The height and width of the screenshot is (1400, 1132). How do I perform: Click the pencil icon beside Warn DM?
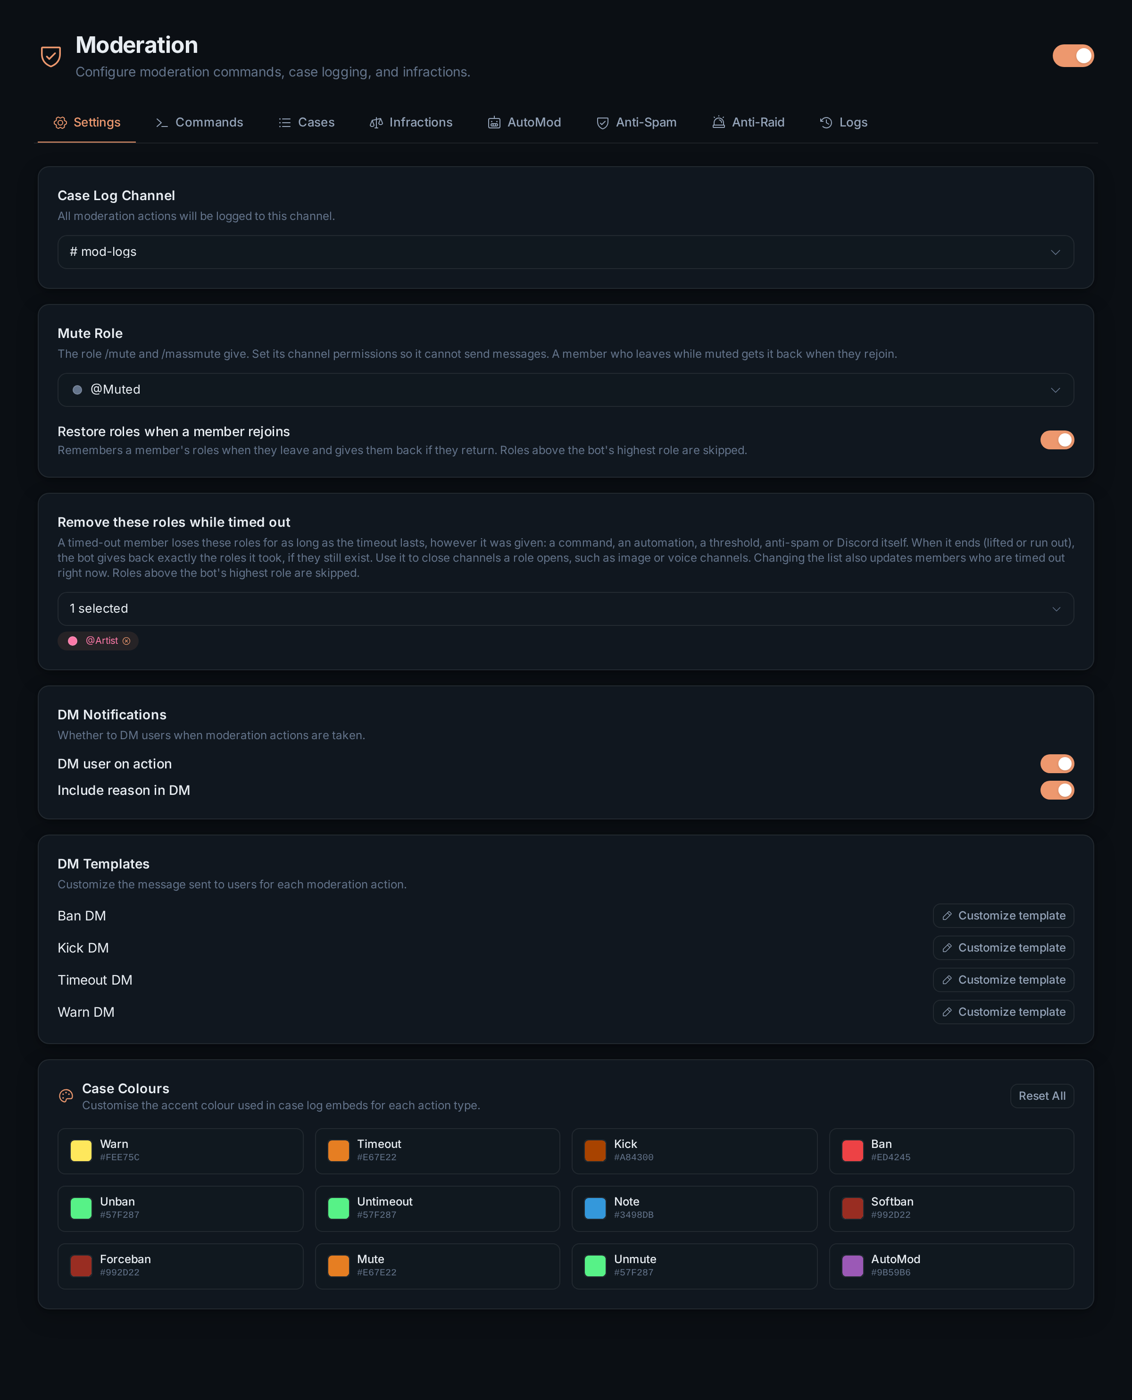click(x=947, y=1012)
